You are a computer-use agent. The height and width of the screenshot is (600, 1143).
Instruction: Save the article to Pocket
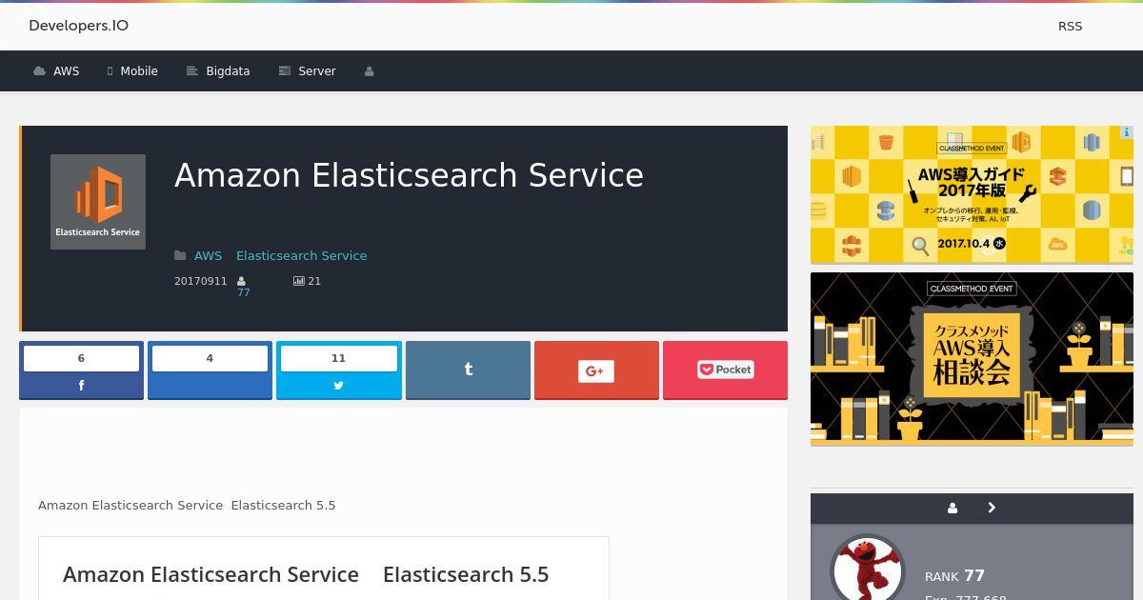click(x=725, y=370)
